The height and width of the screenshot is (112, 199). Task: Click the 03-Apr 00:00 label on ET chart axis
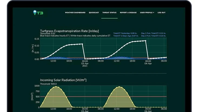85,62
